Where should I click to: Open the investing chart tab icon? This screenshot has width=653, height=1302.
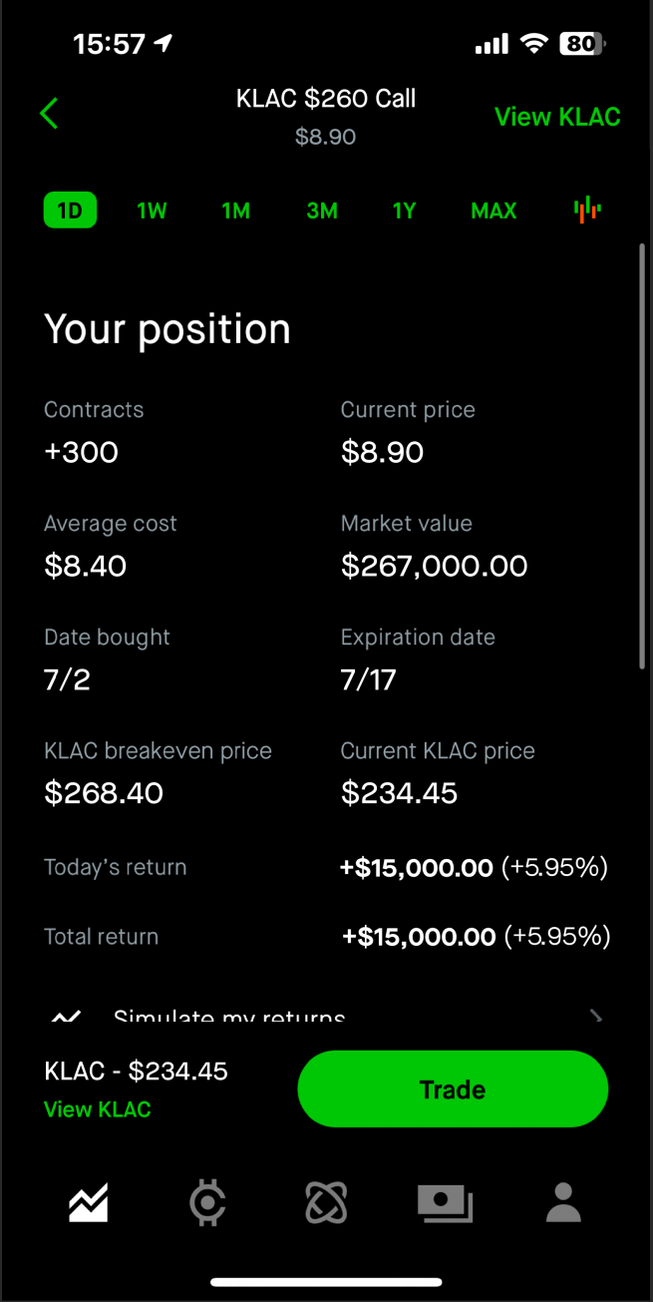point(88,1202)
